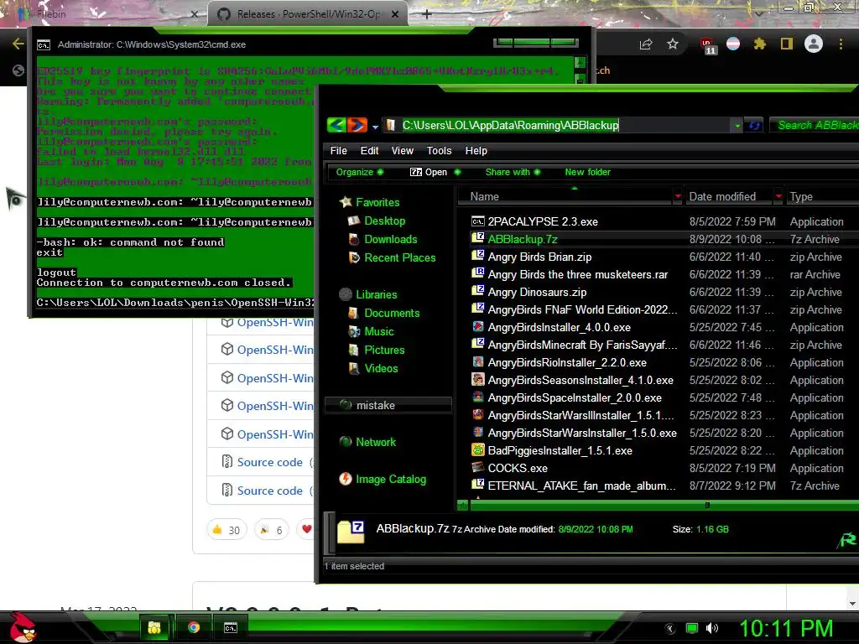The width and height of the screenshot is (859, 644).
Task: Switch to Releases PowerShell/Win32-OpenSSH tab
Action: [x=307, y=14]
